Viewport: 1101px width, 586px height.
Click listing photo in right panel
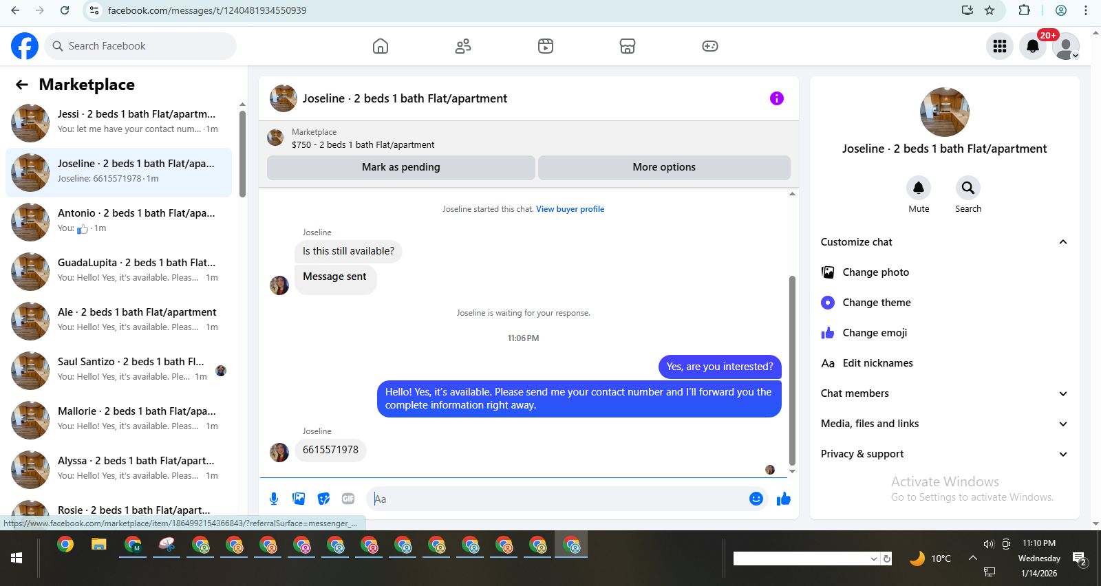(945, 112)
